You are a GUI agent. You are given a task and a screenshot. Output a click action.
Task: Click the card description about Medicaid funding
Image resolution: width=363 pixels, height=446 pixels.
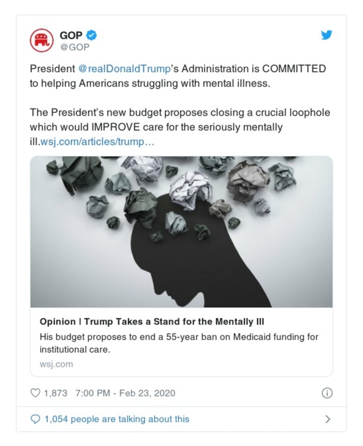coord(179,343)
